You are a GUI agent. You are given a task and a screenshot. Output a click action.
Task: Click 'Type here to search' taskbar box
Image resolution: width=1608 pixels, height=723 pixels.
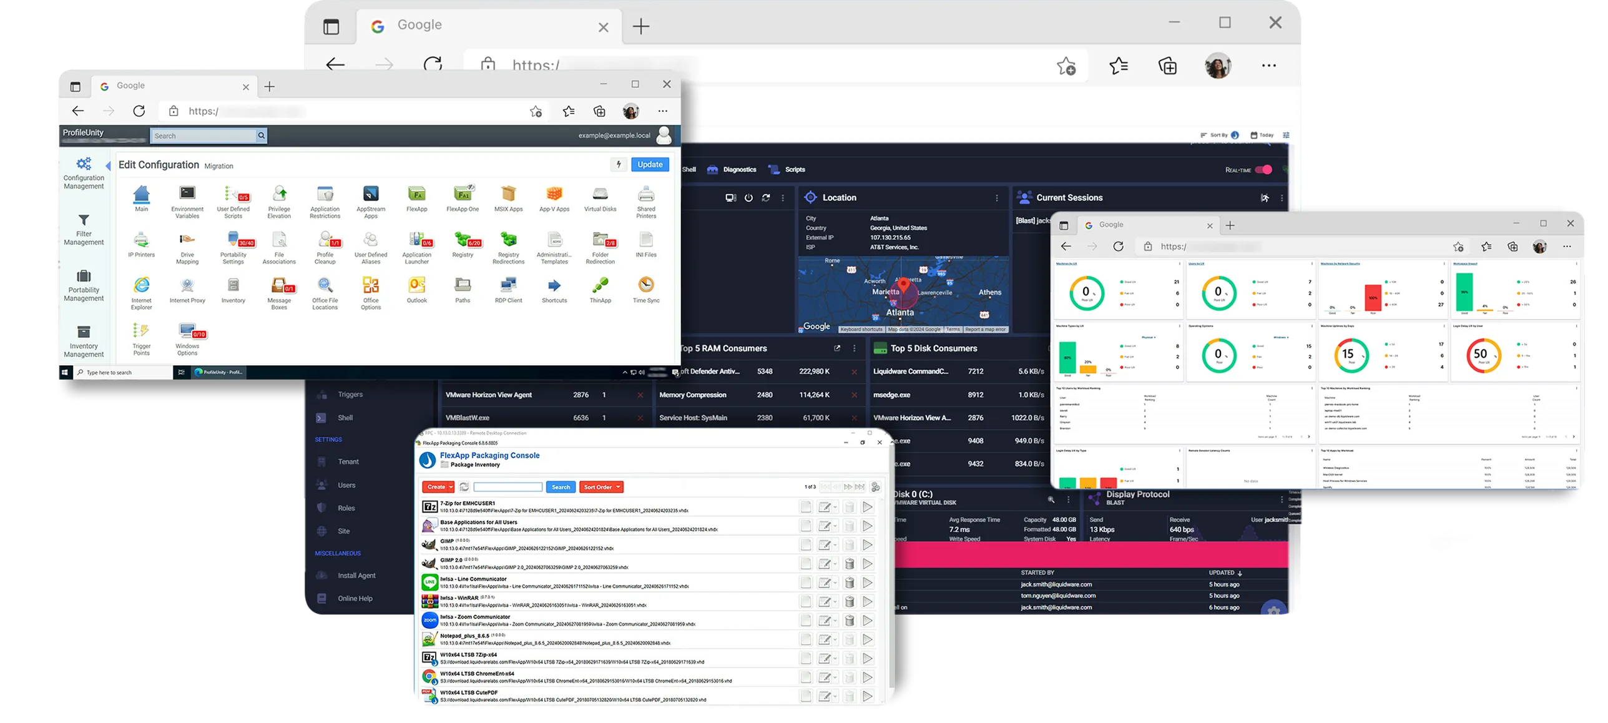pyautogui.click(x=123, y=373)
